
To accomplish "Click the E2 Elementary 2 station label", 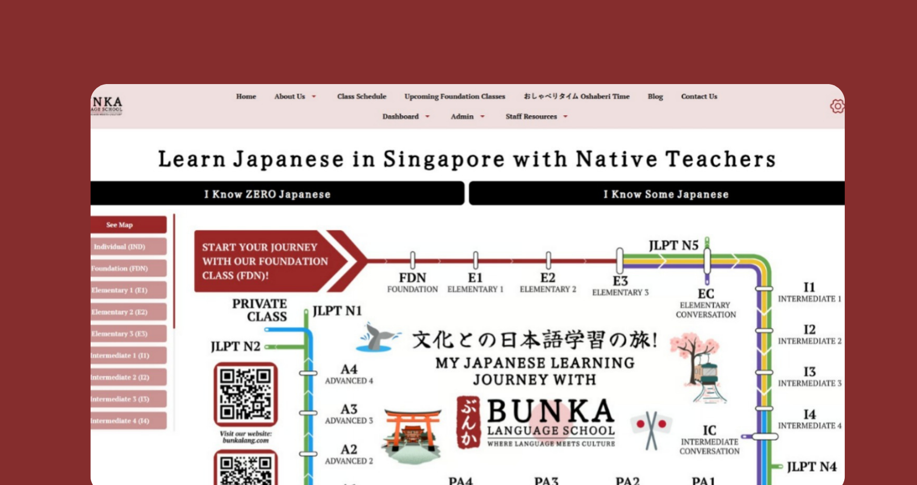I will (x=548, y=282).
